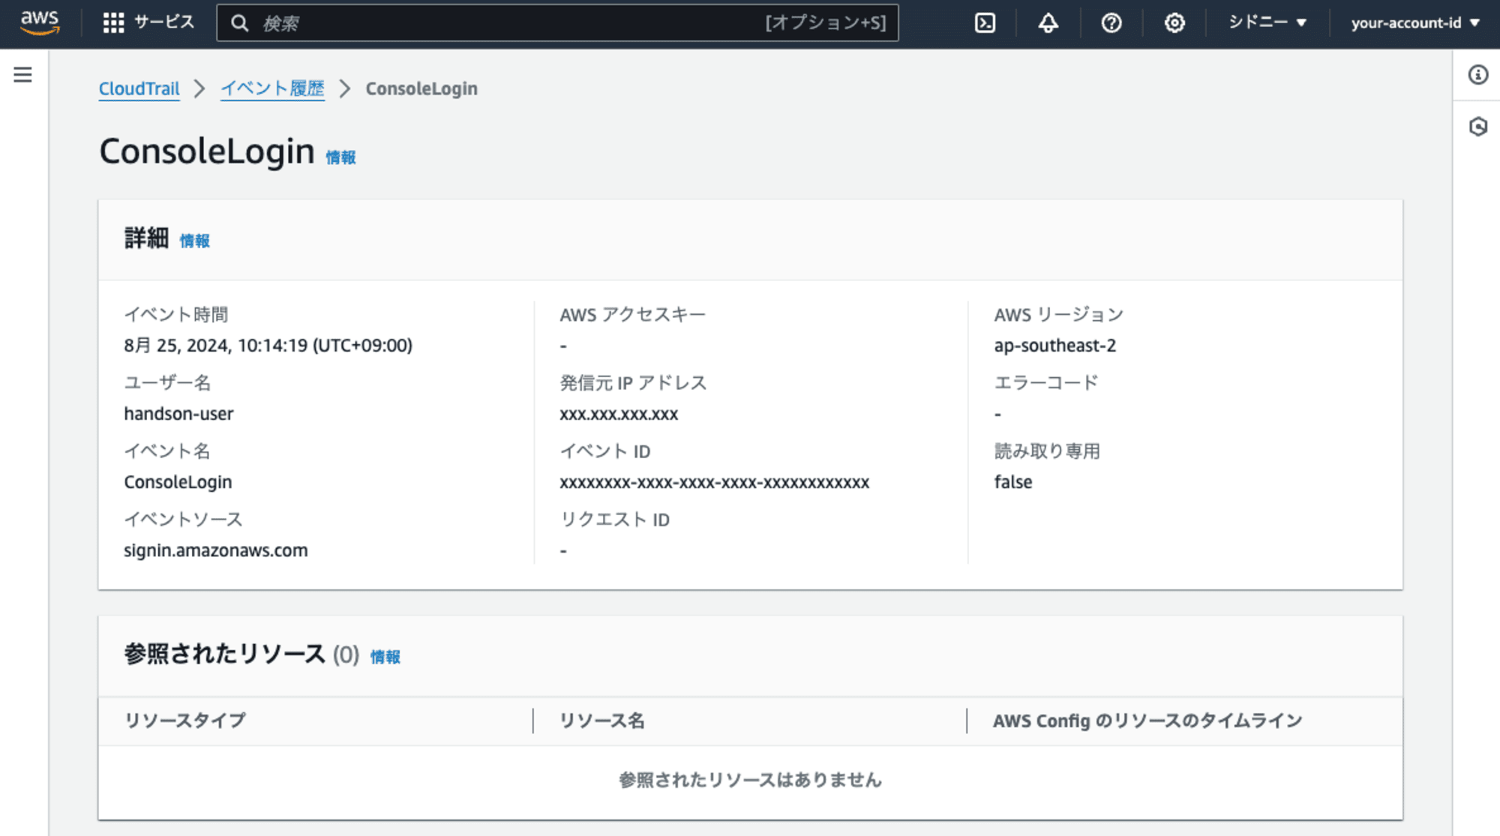The width and height of the screenshot is (1500, 836).
Task: Click the リソースタイプ column header
Action: pyautogui.click(x=185, y=721)
